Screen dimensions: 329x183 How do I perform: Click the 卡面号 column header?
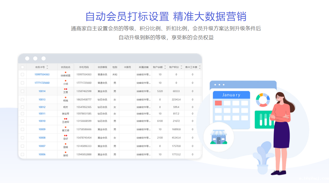coord(127,67)
